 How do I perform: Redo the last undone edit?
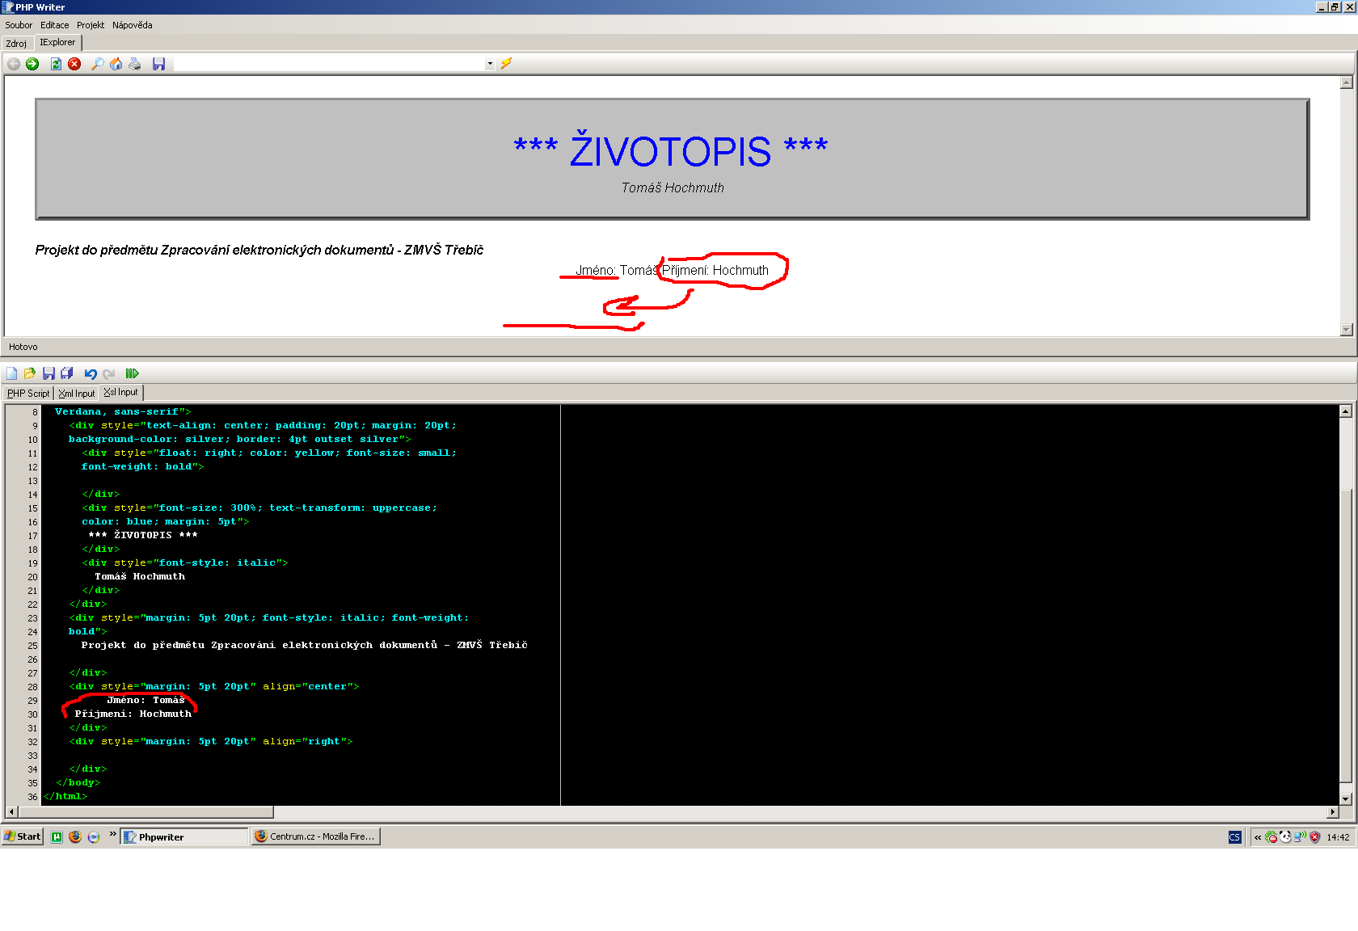109,373
